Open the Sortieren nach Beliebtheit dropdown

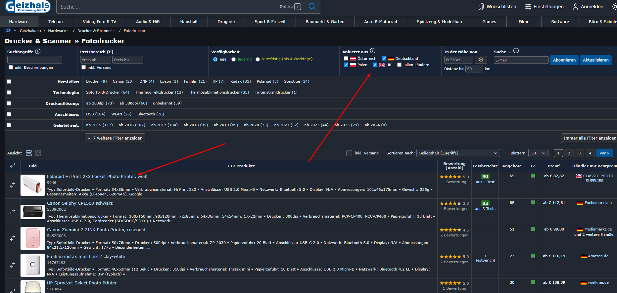458,153
